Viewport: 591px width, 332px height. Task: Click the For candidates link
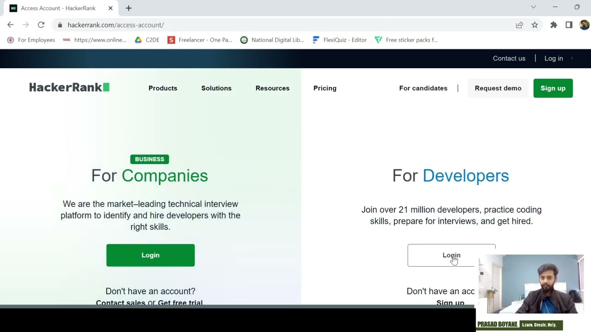pyautogui.click(x=423, y=88)
